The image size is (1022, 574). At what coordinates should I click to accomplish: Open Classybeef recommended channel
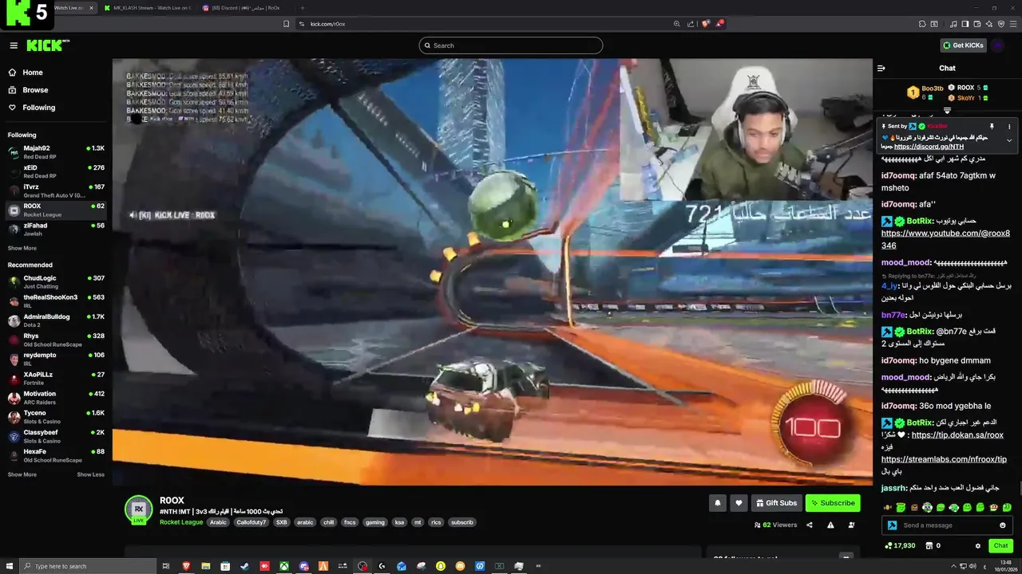pyautogui.click(x=56, y=436)
